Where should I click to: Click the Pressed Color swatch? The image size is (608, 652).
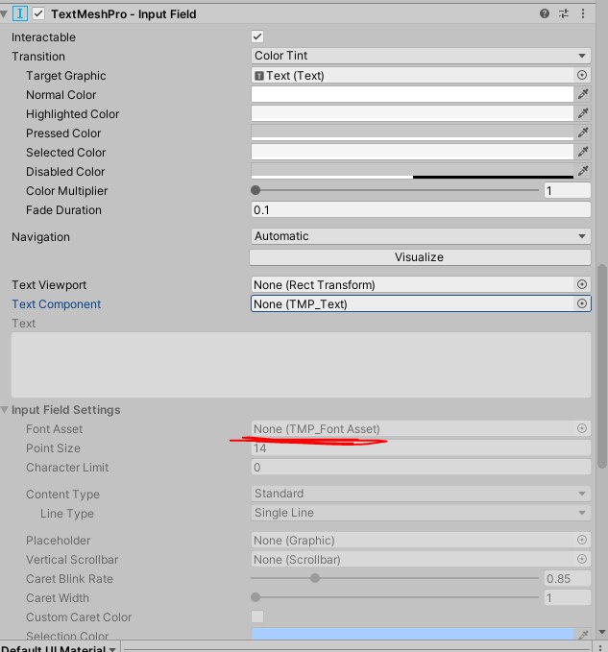412,133
